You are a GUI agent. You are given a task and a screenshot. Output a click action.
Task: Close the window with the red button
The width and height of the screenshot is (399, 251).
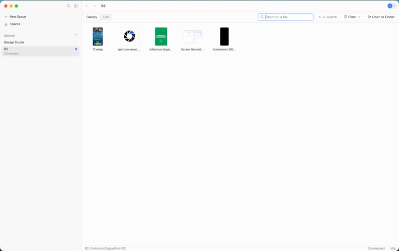point(6,6)
